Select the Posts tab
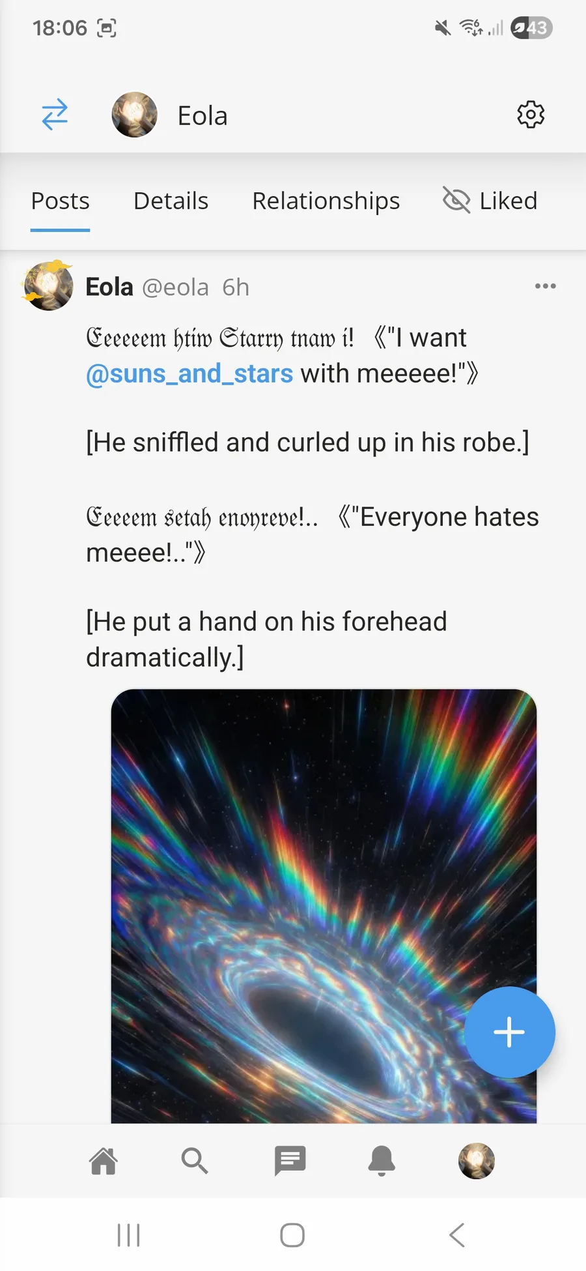Image resolution: width=586 pixels, height=1271 pixels. 60,201
